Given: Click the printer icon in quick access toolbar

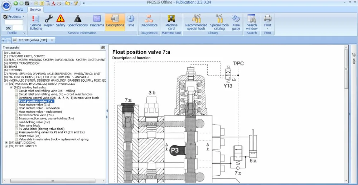Looking at the screenshot, I should (59, 3).
